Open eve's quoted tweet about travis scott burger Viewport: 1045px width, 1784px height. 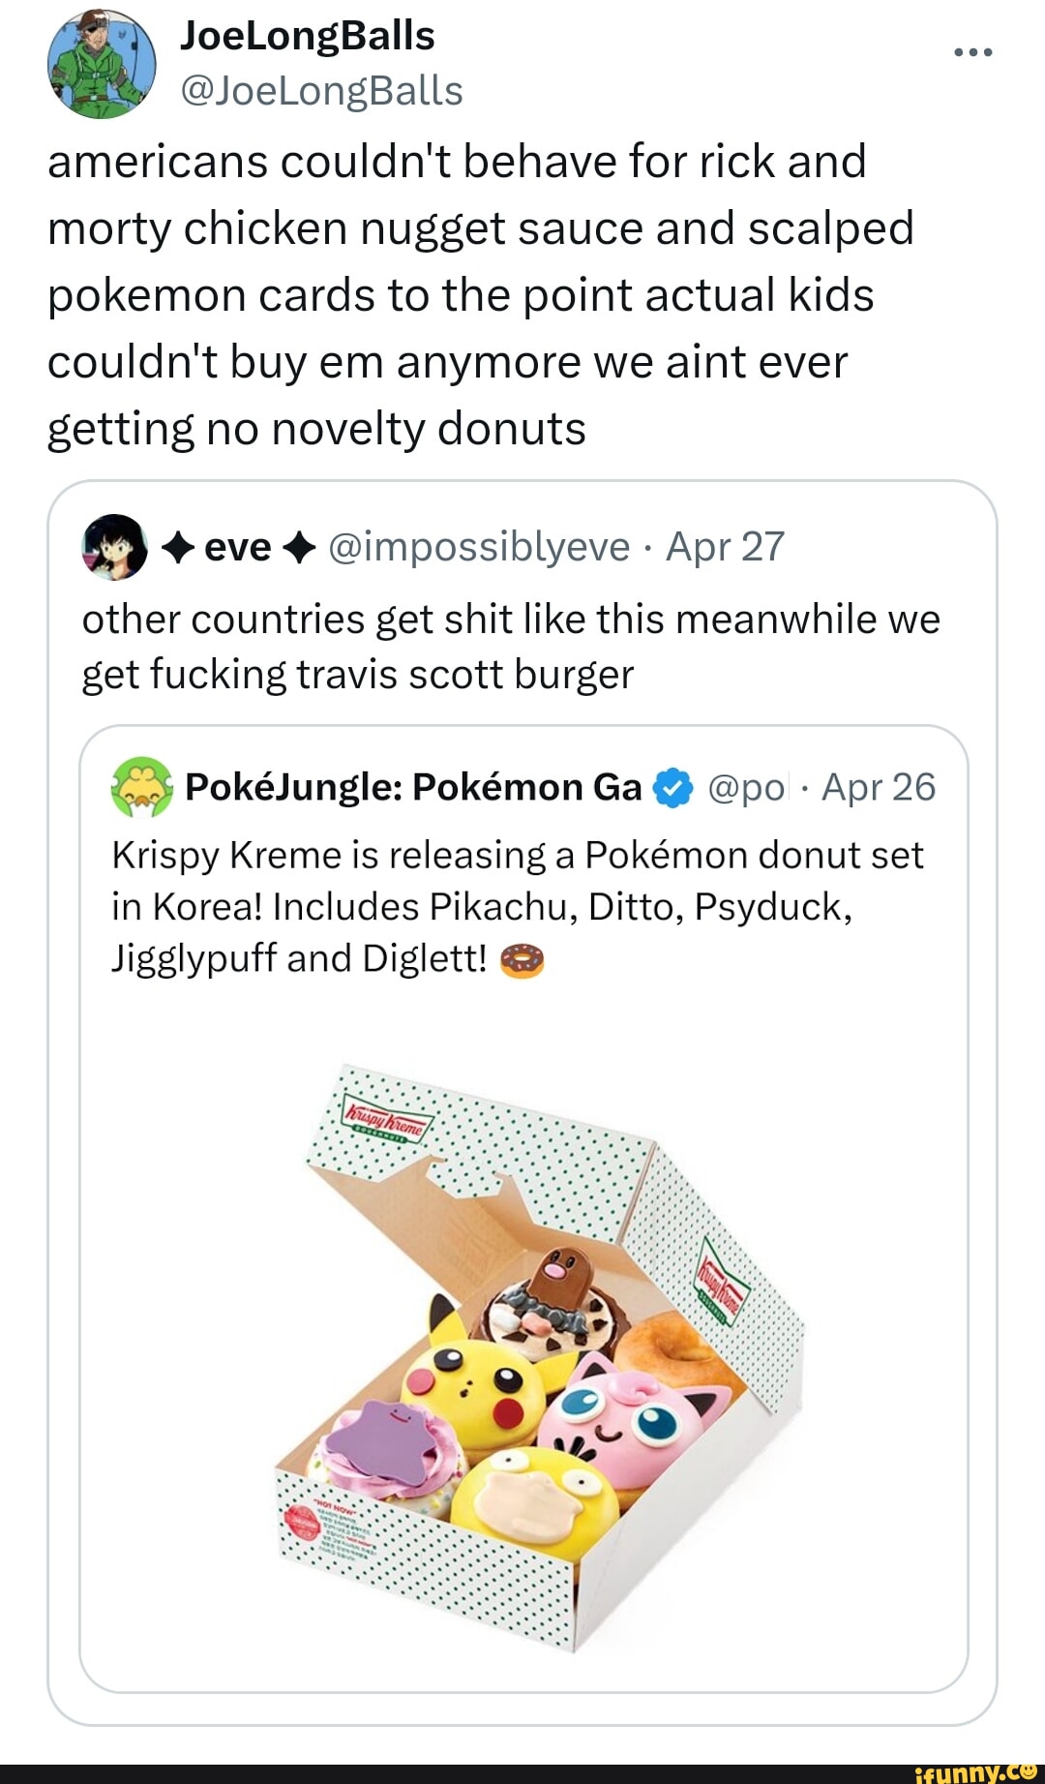(x=511, y=647)
